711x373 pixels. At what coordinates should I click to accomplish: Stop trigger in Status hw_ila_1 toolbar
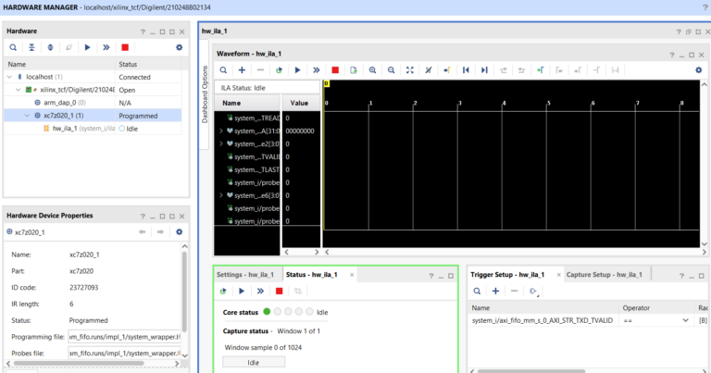click(280, 291)
